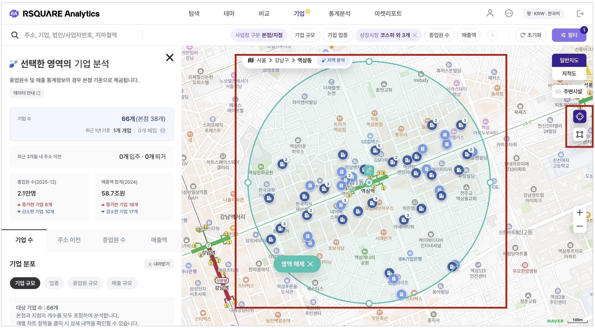Toggle the 주변시설 visibility option
Image resolution: width=595 pixels, height=328 pixels.
tap(569, 91)
